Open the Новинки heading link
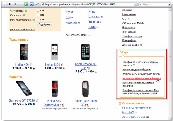The width and height of the screenshot is (173, 121). [x=15, y=76]
